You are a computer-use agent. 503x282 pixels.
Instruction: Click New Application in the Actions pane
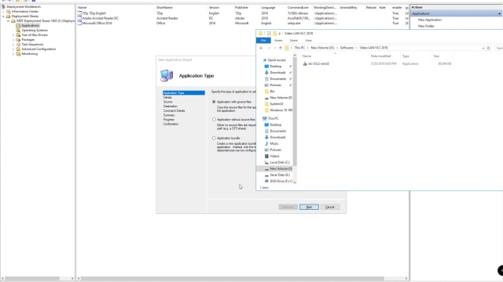(x=430, y=20)
